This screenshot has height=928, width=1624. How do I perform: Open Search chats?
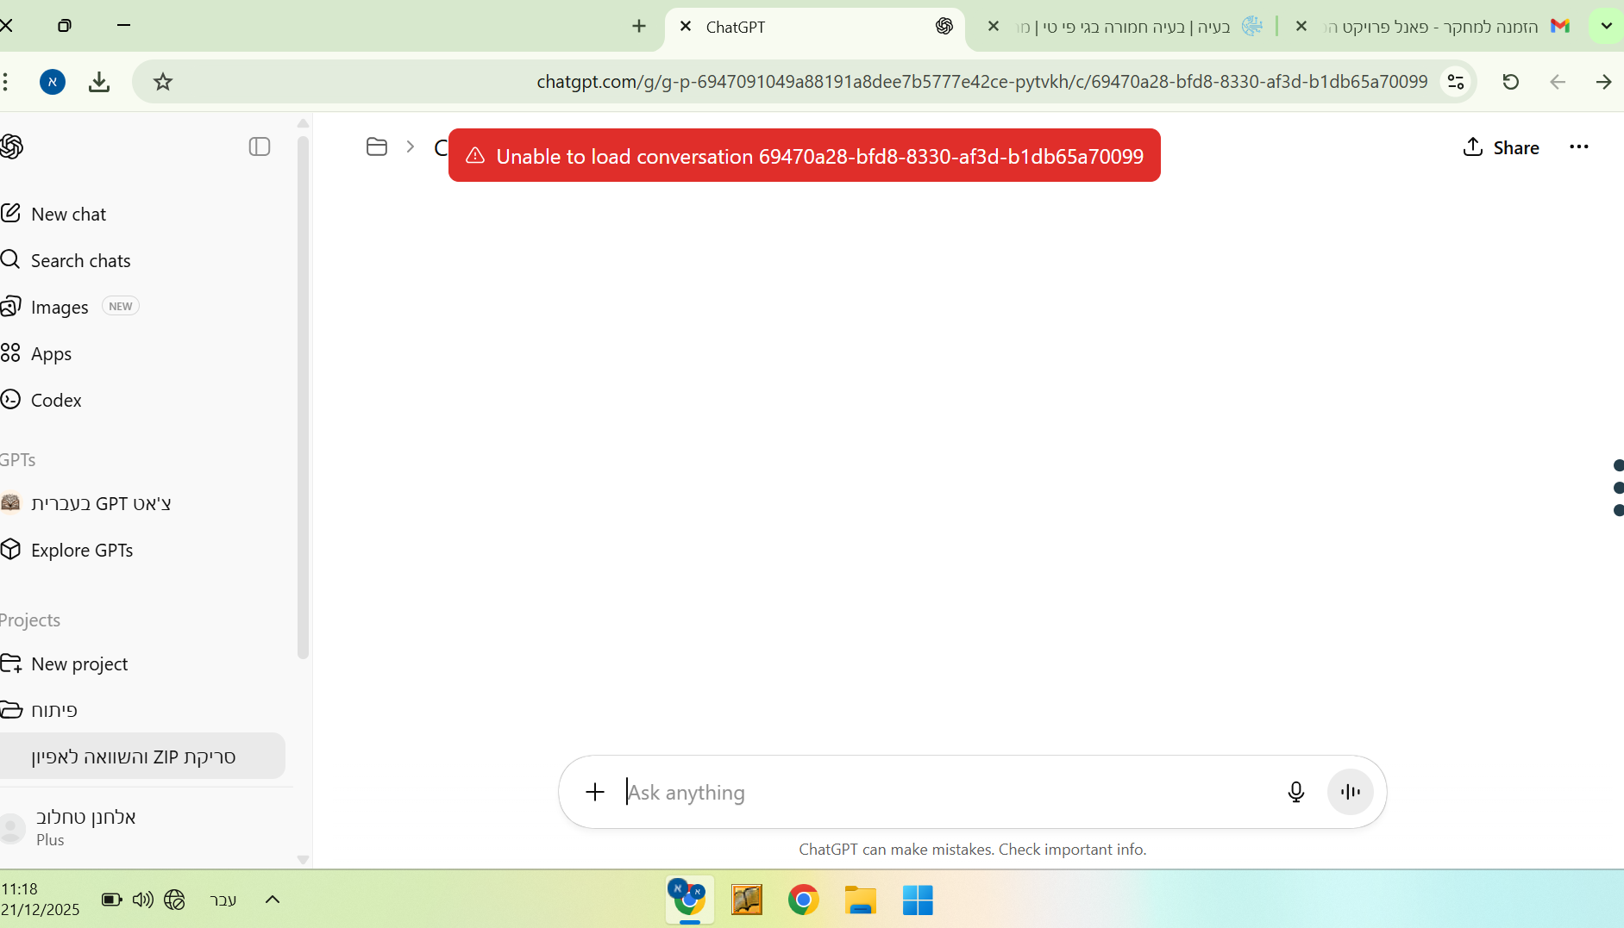(x=79, y=260)
